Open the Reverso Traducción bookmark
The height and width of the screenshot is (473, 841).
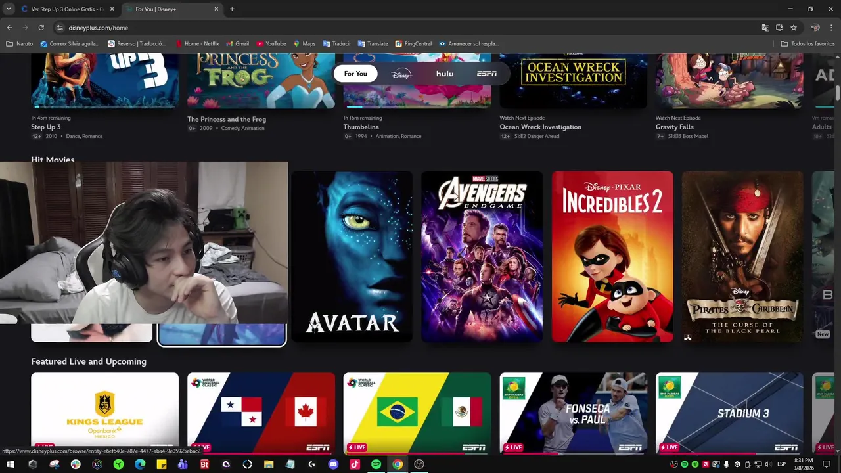point(137,43)
